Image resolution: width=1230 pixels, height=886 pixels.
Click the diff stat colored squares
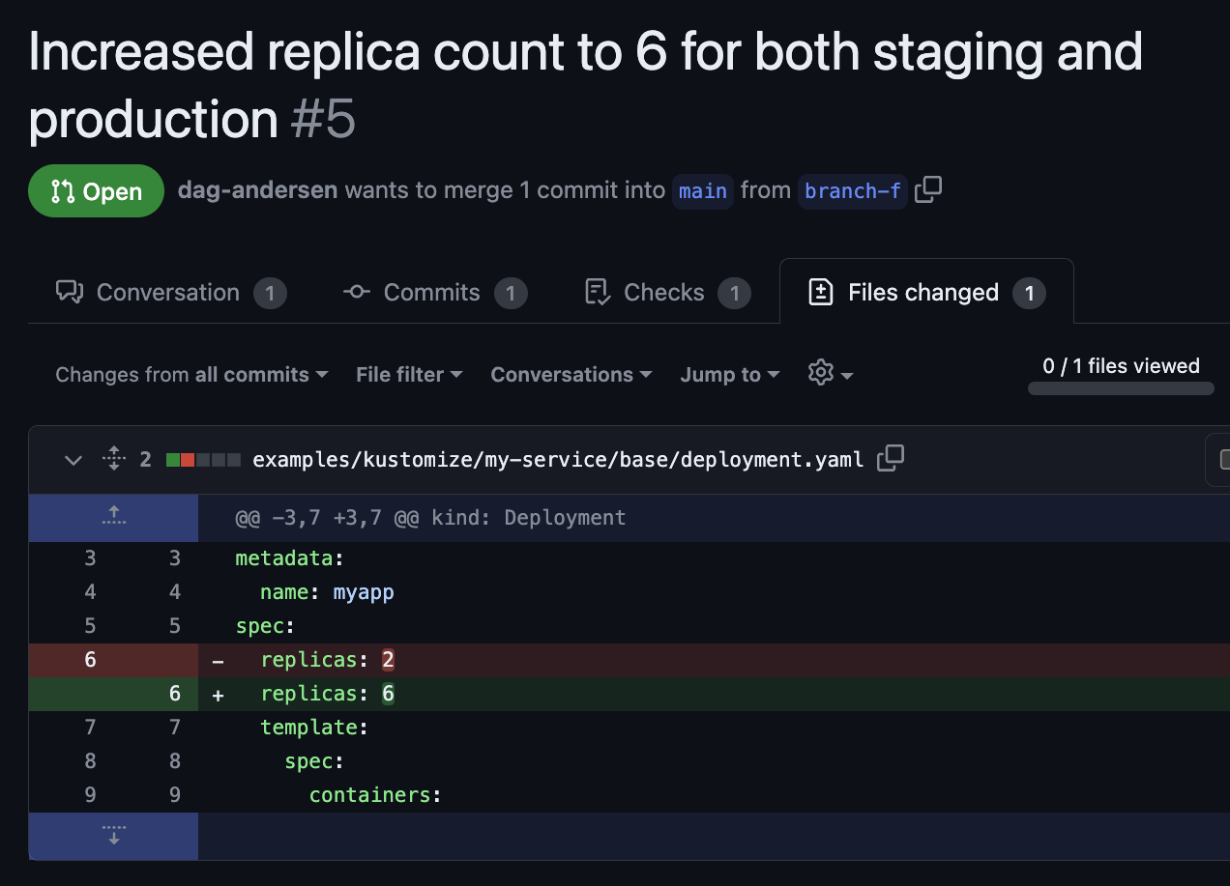click(203, 459)
